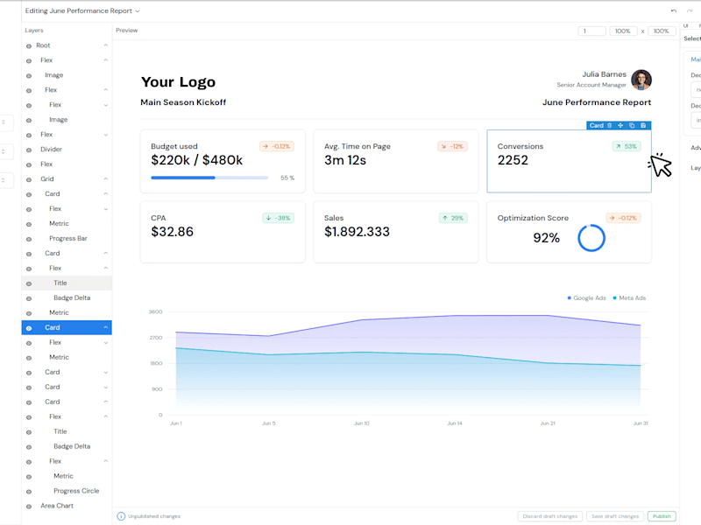
Task: Click the redo arrow in the top bar
Action: point(690,10)
